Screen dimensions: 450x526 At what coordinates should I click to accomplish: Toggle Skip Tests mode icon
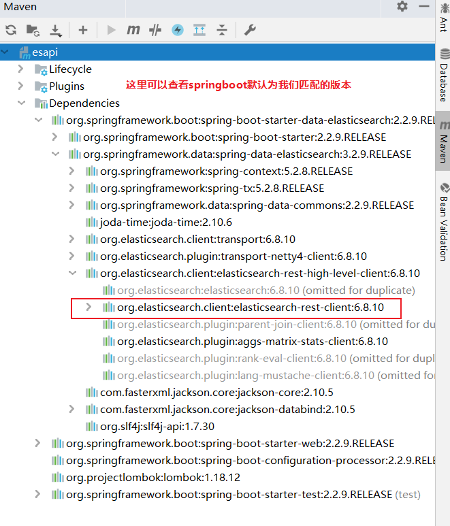click(155, 30)
